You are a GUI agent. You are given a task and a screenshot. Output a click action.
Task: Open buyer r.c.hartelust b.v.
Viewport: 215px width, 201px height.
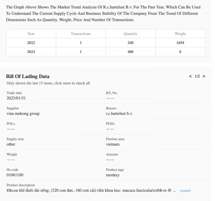click(x=120, y=114)
